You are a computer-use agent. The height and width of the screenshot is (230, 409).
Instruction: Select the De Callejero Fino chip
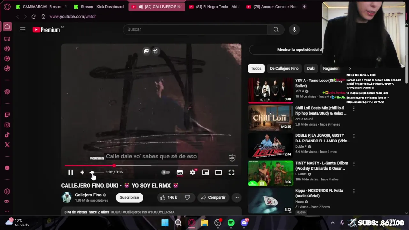point(284,68)
